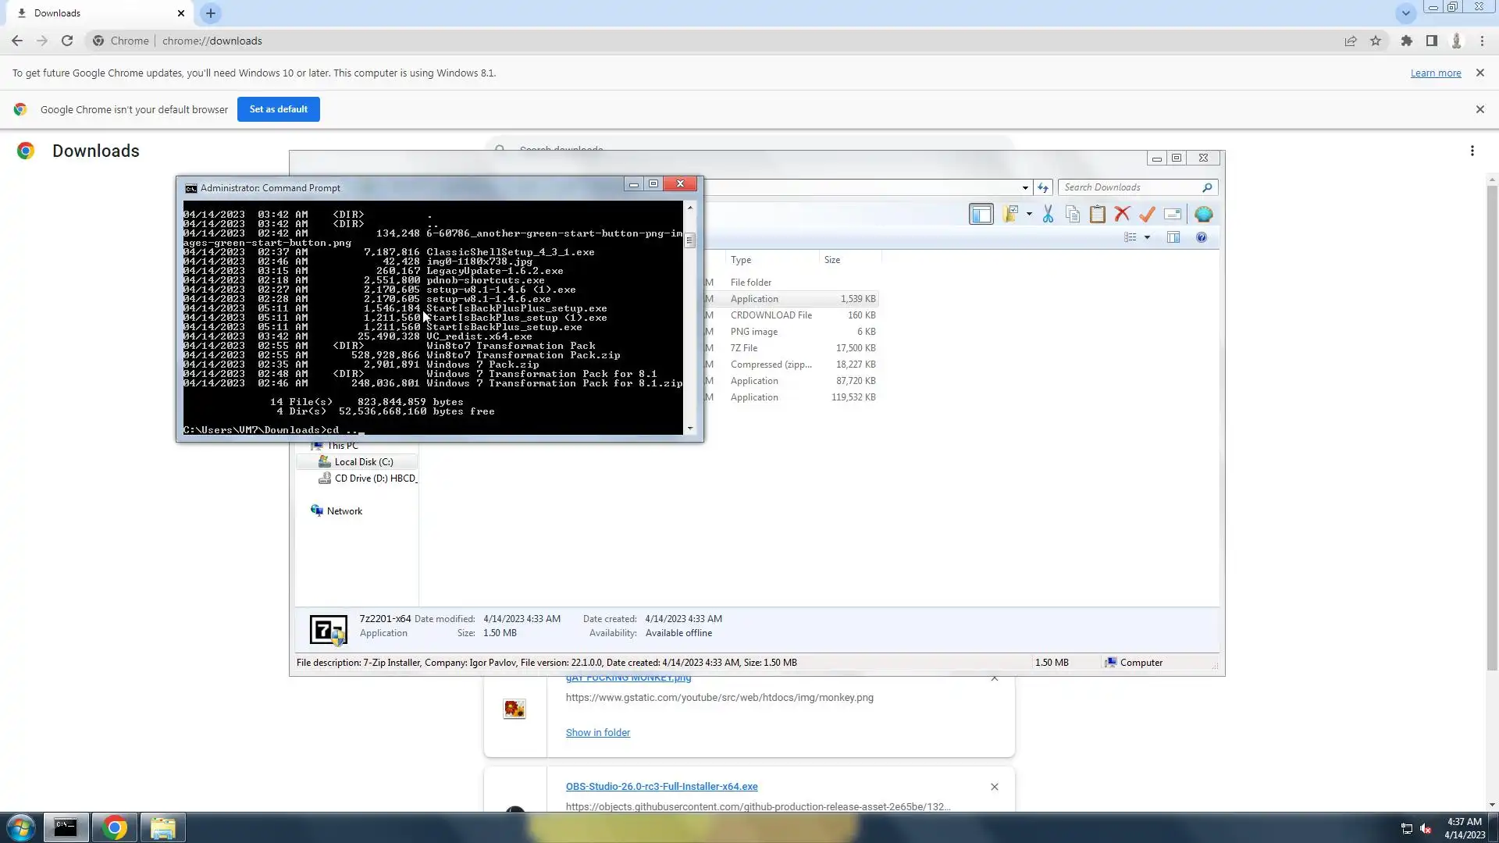This screenshot has height=843, width=1499.
Task: Click the blue Explorer help icon
Action: point(1202,237)
